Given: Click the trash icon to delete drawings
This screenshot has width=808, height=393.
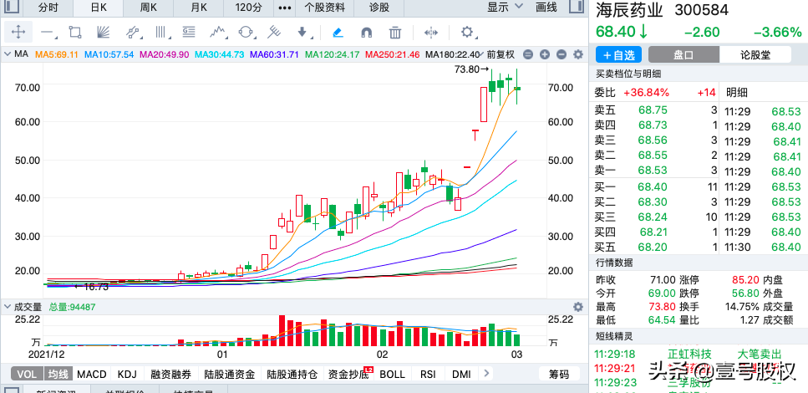Looking at the screenshot, I should tap(395, 33).
